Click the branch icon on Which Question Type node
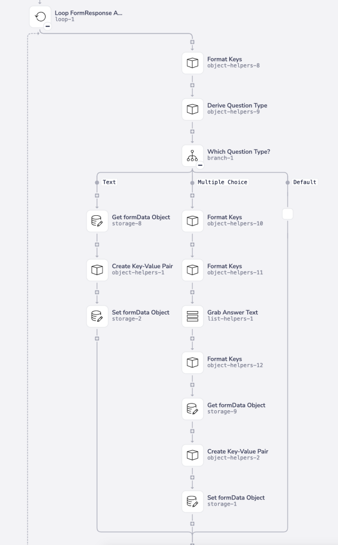Image resolution: width=338 pixels, height=545 pixels. (x=193, y=156)
